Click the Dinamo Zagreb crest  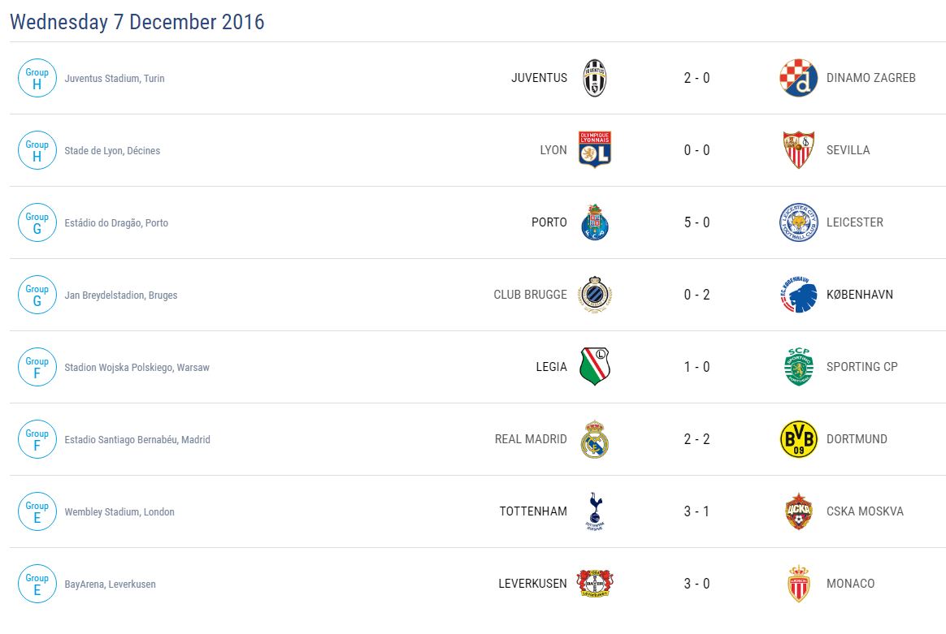click(798, 78)
